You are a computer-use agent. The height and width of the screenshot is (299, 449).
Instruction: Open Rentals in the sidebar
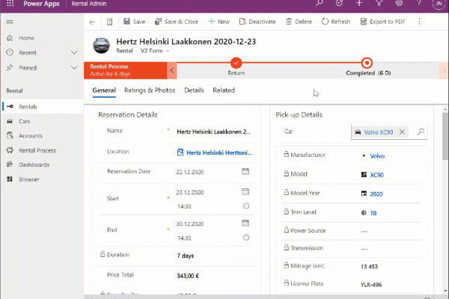(42, 107)
